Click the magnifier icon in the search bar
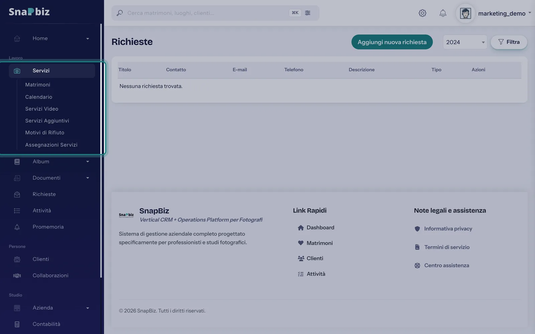The image size is (535, 334). click(x=119, y=13)
